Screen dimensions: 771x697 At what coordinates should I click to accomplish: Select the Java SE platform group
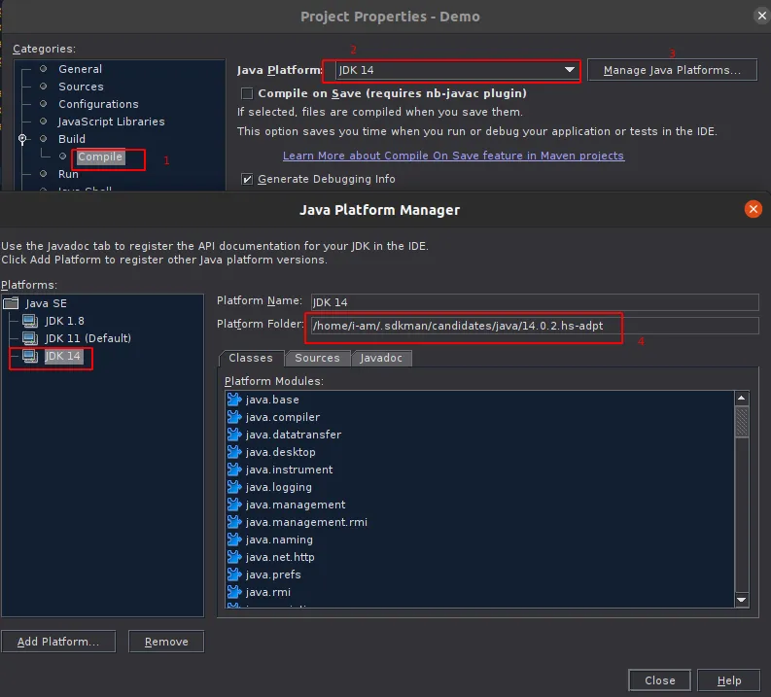coord(47,303)
